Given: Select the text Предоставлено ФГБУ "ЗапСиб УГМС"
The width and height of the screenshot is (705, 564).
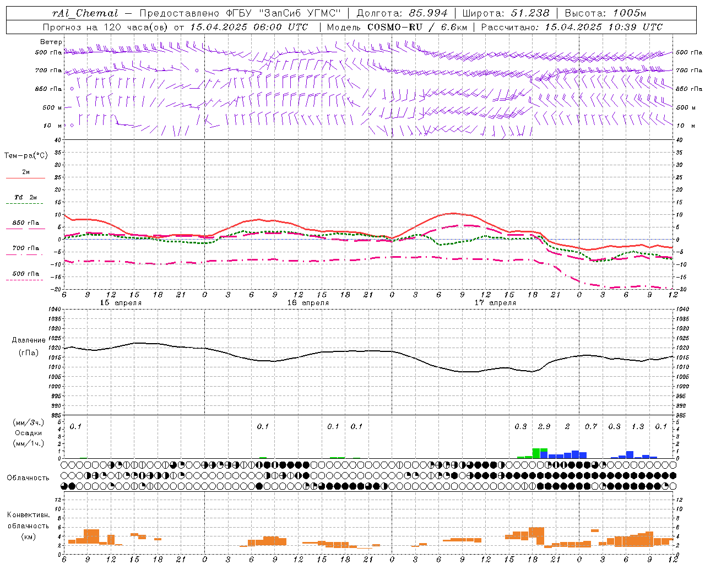Looking at the screenshot, I should [x=240, y=13].
